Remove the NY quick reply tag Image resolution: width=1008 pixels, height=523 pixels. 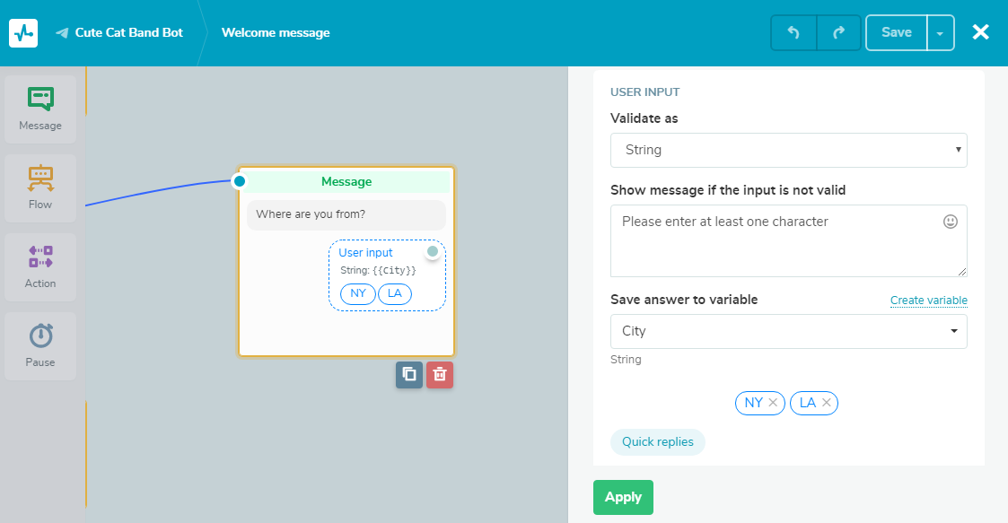(773, 403)
